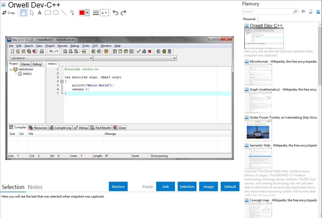Pick the rectangle shape tool

(x=48, y=13)
